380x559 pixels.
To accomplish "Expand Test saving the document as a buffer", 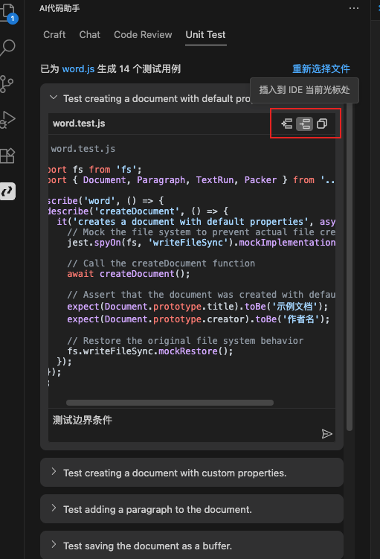I will 192,546.
